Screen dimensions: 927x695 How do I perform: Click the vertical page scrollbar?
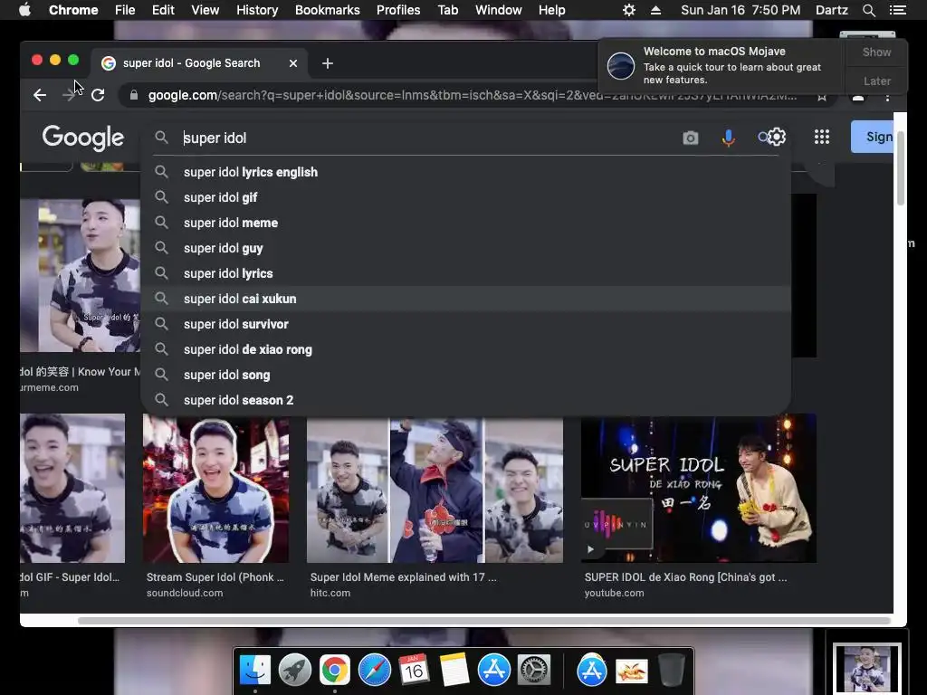tap(901, 168)
